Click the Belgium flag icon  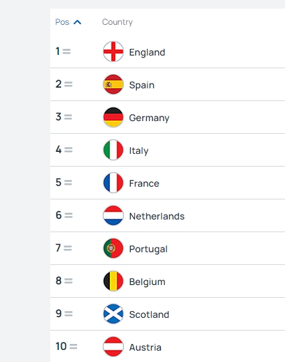(x=113, y=281)
